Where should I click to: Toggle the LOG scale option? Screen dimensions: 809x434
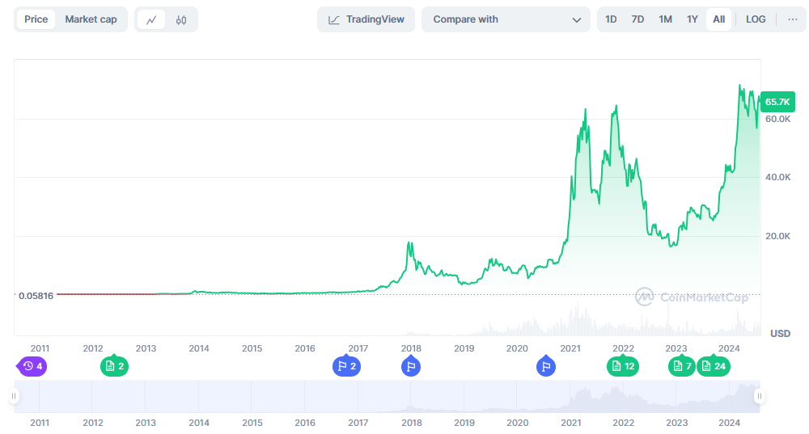756,19
